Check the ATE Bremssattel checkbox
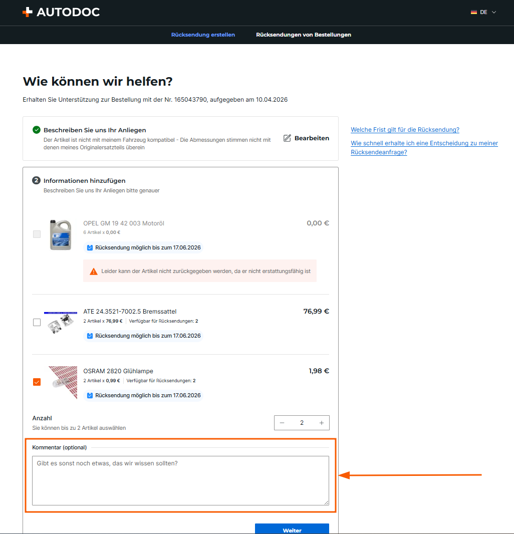Viewport: 514px width, 534px height. tap(37, 322)
